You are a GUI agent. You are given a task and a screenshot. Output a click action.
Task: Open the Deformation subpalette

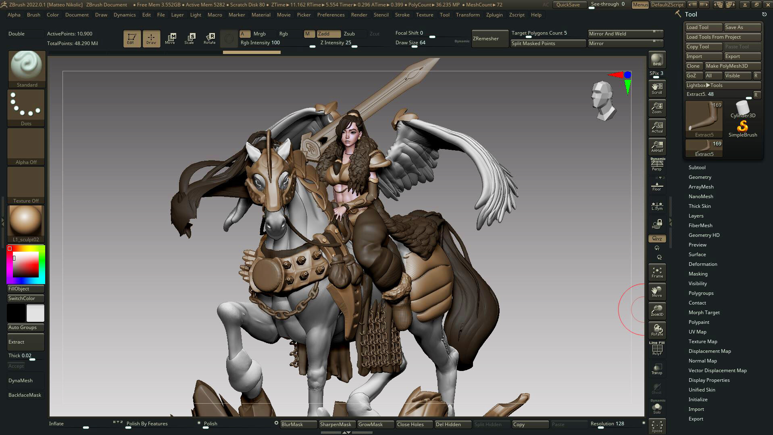[703, 264]
